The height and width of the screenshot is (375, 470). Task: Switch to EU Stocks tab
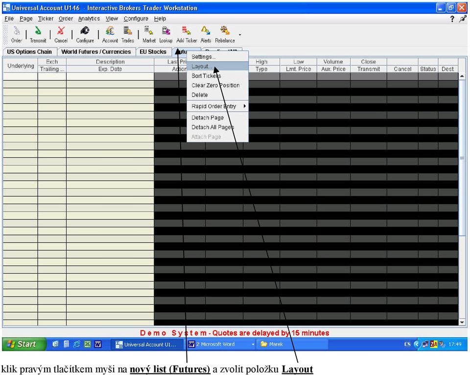tap(153, 52)
